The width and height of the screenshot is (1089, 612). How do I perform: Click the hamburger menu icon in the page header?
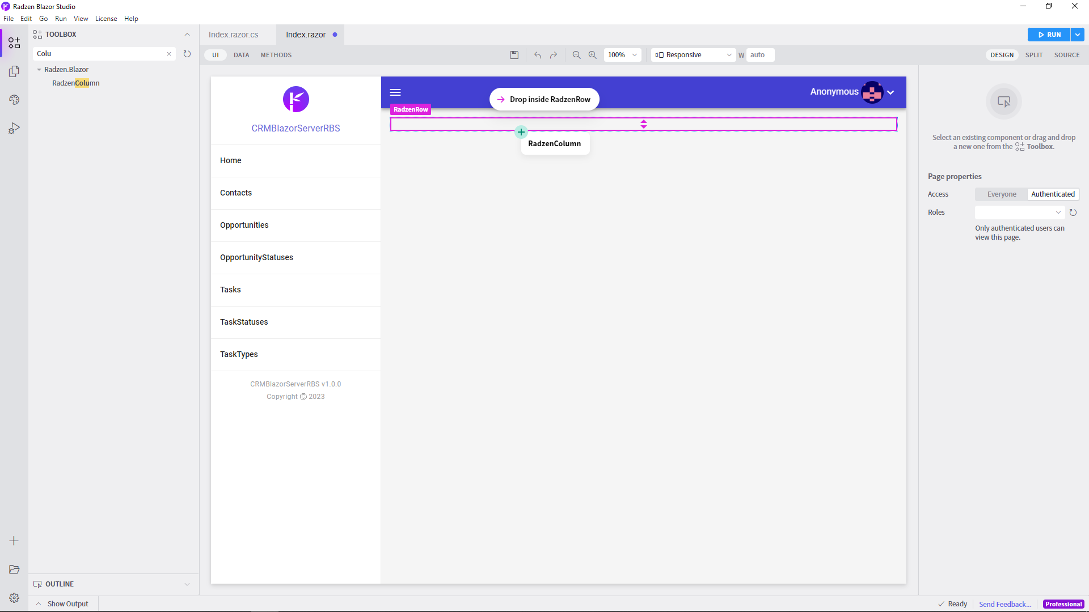tap(395, 92)
